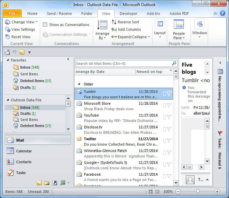
Task: Flag the YouTube message
Action: (x=169, y=117)
